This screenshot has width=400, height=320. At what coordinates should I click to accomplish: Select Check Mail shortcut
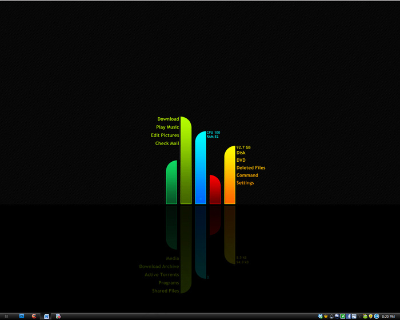[x=167, y=143]
